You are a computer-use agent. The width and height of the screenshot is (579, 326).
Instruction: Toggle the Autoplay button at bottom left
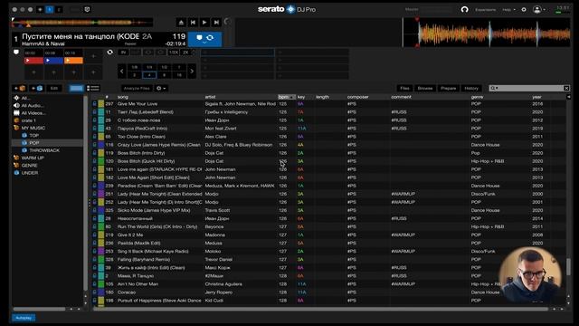(24, 318)
